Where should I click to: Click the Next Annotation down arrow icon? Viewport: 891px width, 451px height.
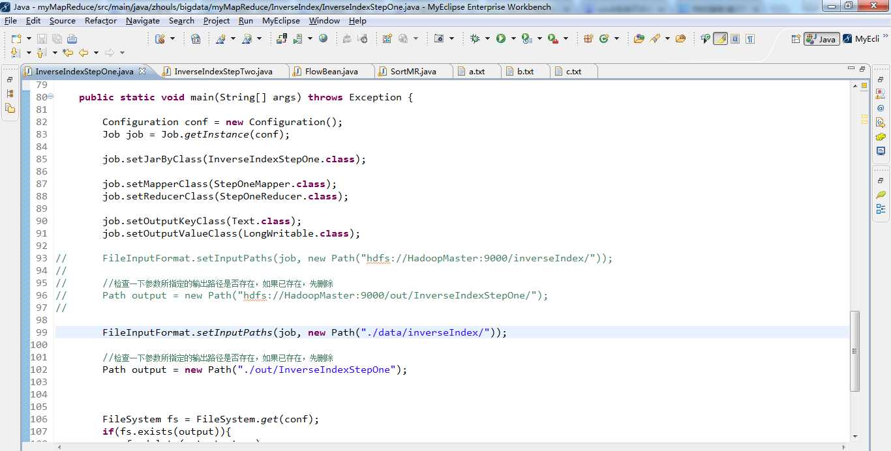pos(16,53)
